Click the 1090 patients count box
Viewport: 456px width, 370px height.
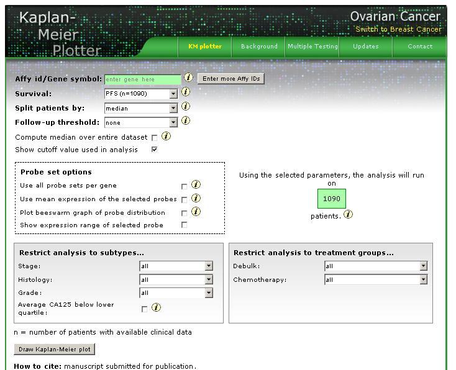point(332,199)
